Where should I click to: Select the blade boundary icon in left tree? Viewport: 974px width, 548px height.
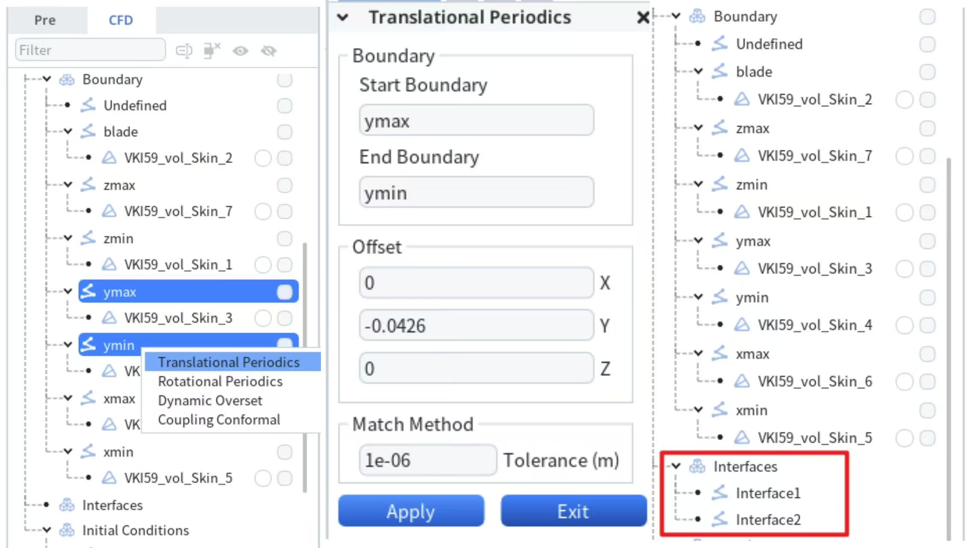[x=88, y=131]
